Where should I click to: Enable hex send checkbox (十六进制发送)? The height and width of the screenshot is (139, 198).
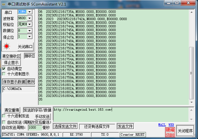pos(4,116)
